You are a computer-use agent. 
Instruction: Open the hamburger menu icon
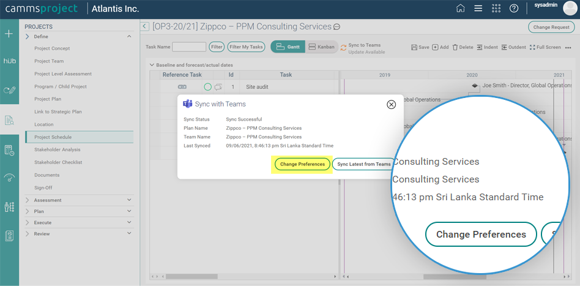(x=478, y=8)
